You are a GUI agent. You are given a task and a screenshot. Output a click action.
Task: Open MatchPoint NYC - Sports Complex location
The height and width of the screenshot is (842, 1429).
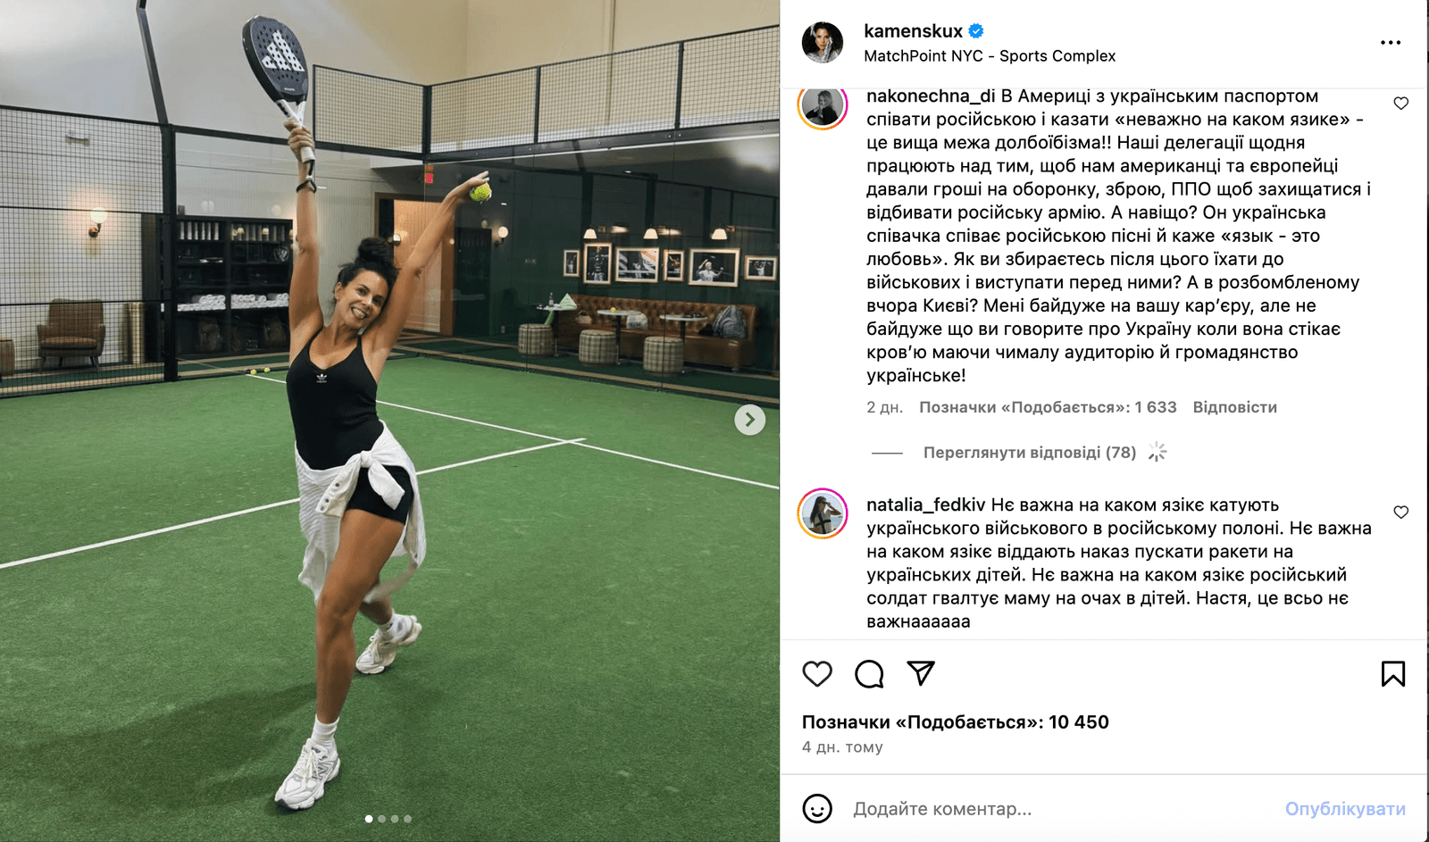click(990, 56)
